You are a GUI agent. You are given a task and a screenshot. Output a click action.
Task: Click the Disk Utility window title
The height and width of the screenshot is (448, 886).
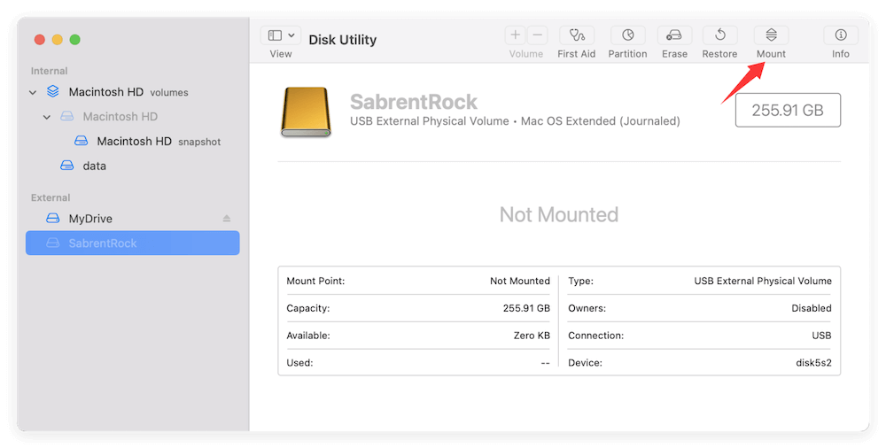pos(342,40)
